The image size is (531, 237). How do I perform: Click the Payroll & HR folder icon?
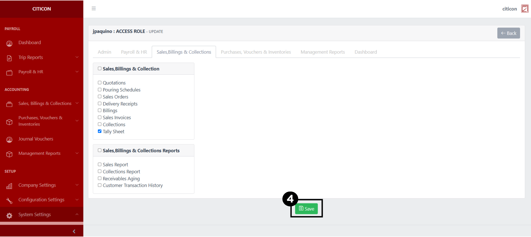click(9, 73)
